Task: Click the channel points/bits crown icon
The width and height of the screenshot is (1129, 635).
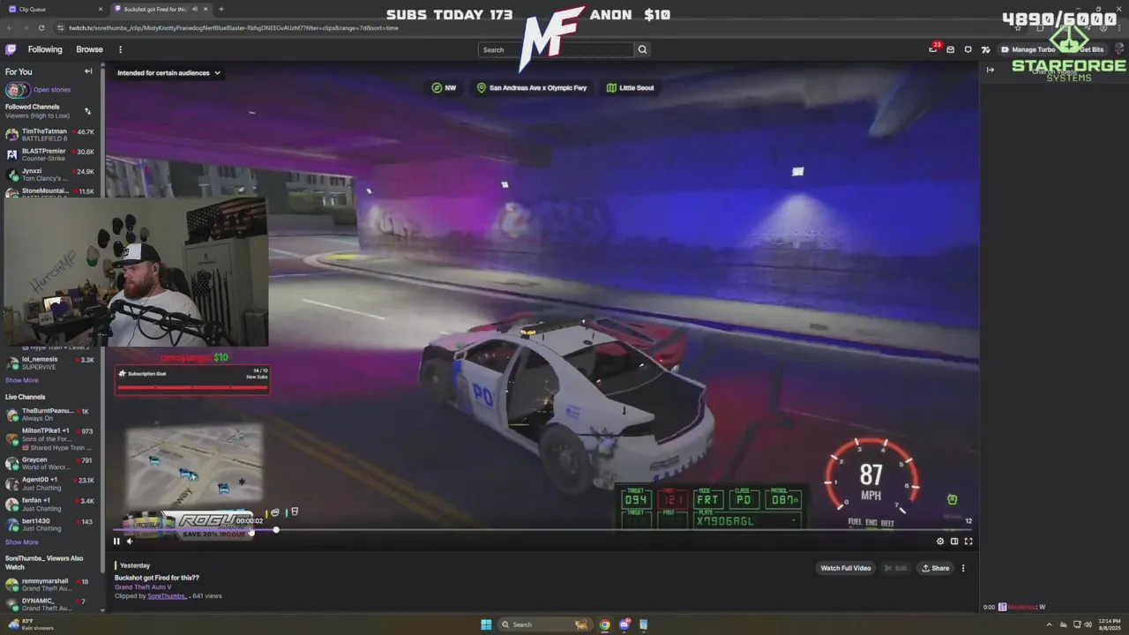Action: coord(985,49)
